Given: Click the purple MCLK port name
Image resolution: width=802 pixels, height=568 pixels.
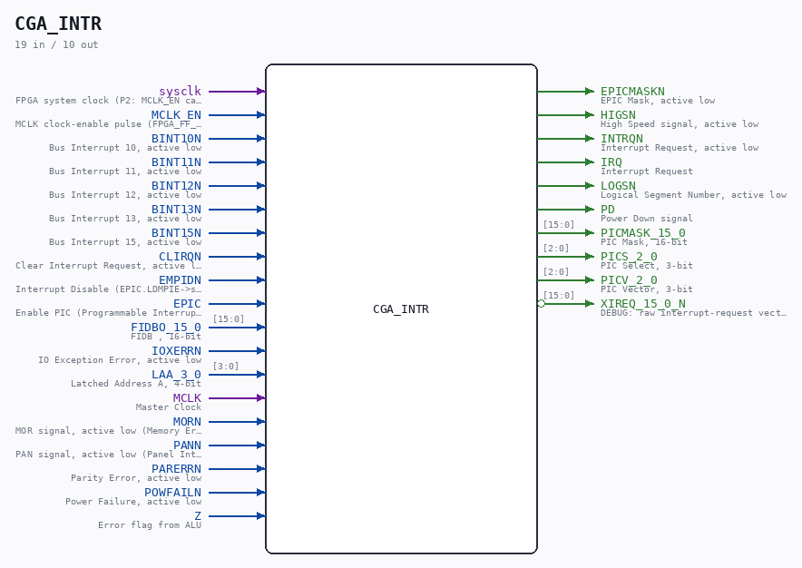Looking at the screenshot, I should pyautogui.click(x=187, y=397).
